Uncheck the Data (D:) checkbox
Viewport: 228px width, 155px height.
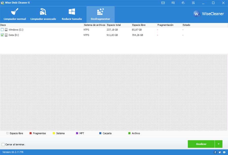2,35
